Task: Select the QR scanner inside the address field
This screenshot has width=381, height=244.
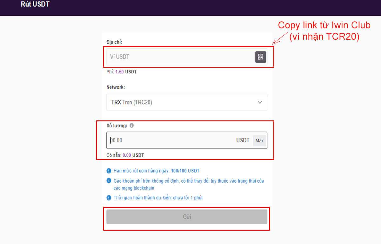Action: 260,57
